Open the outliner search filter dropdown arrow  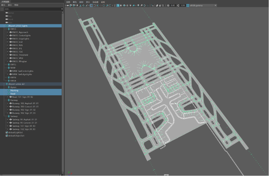[62, 9]
